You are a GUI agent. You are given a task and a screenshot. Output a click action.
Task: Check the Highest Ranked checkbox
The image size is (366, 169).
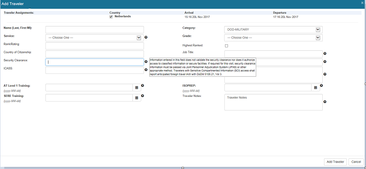[226, 46]
